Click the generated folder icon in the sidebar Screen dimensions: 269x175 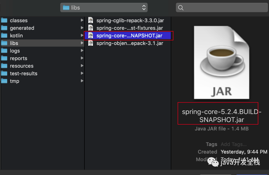[x=5, y=28]
